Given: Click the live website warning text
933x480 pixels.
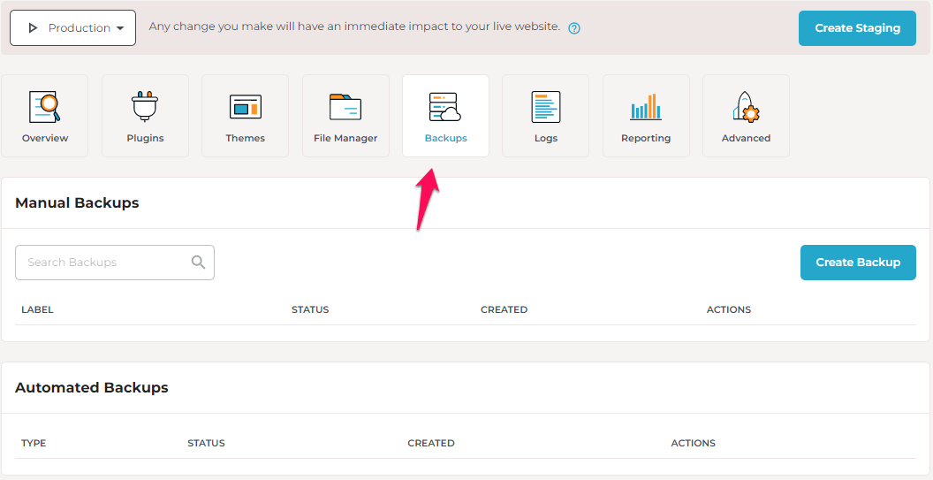Looking at the screenshot, I should pyautogui.click(x=354, y=27).
